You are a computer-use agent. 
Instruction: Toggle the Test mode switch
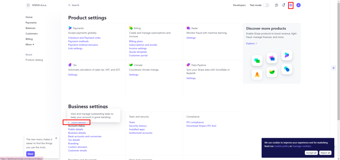click(266, 5)
